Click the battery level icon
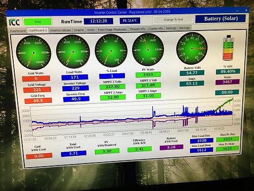 point(228,48)
